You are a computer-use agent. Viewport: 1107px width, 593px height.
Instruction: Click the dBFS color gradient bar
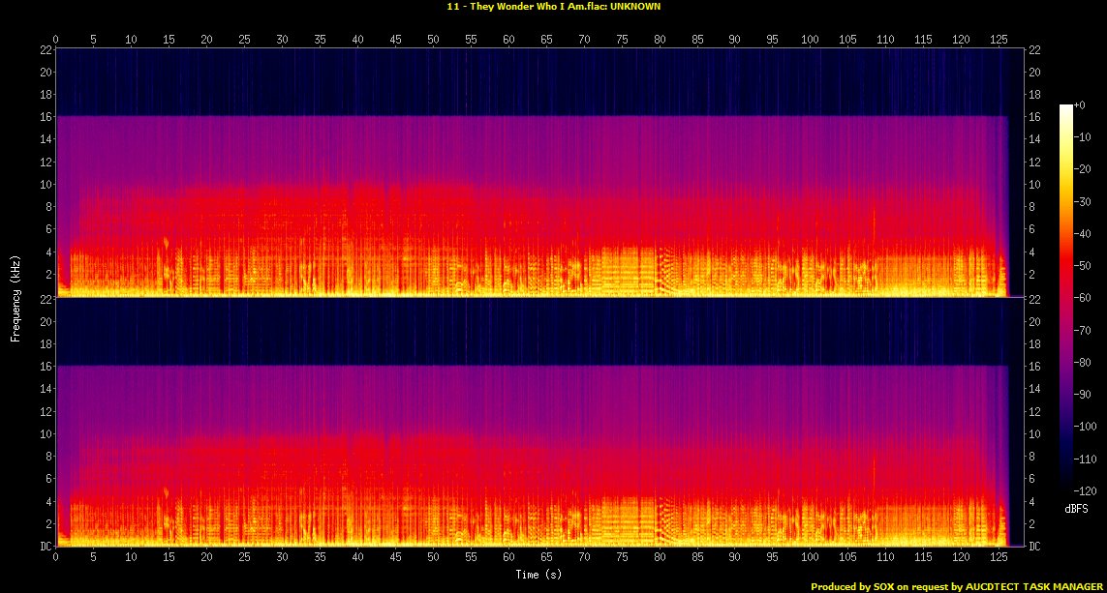(1065, 292)
